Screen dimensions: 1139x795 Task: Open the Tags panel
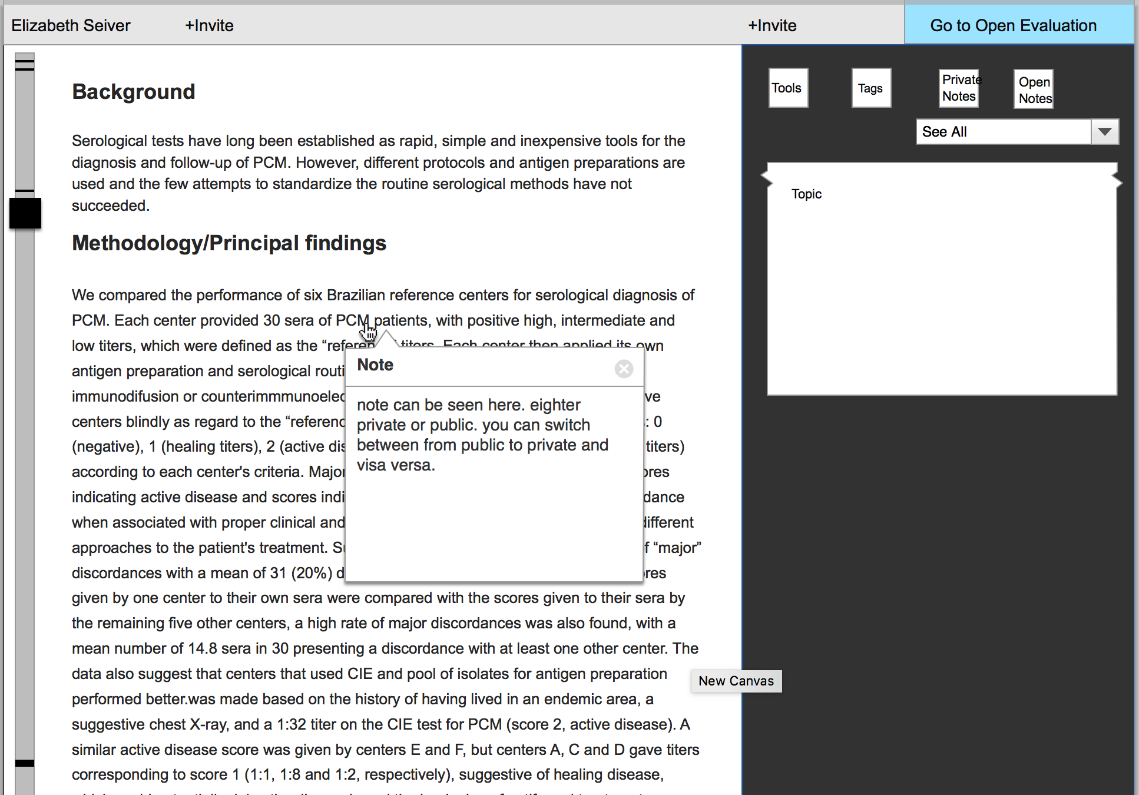point(871,88)
